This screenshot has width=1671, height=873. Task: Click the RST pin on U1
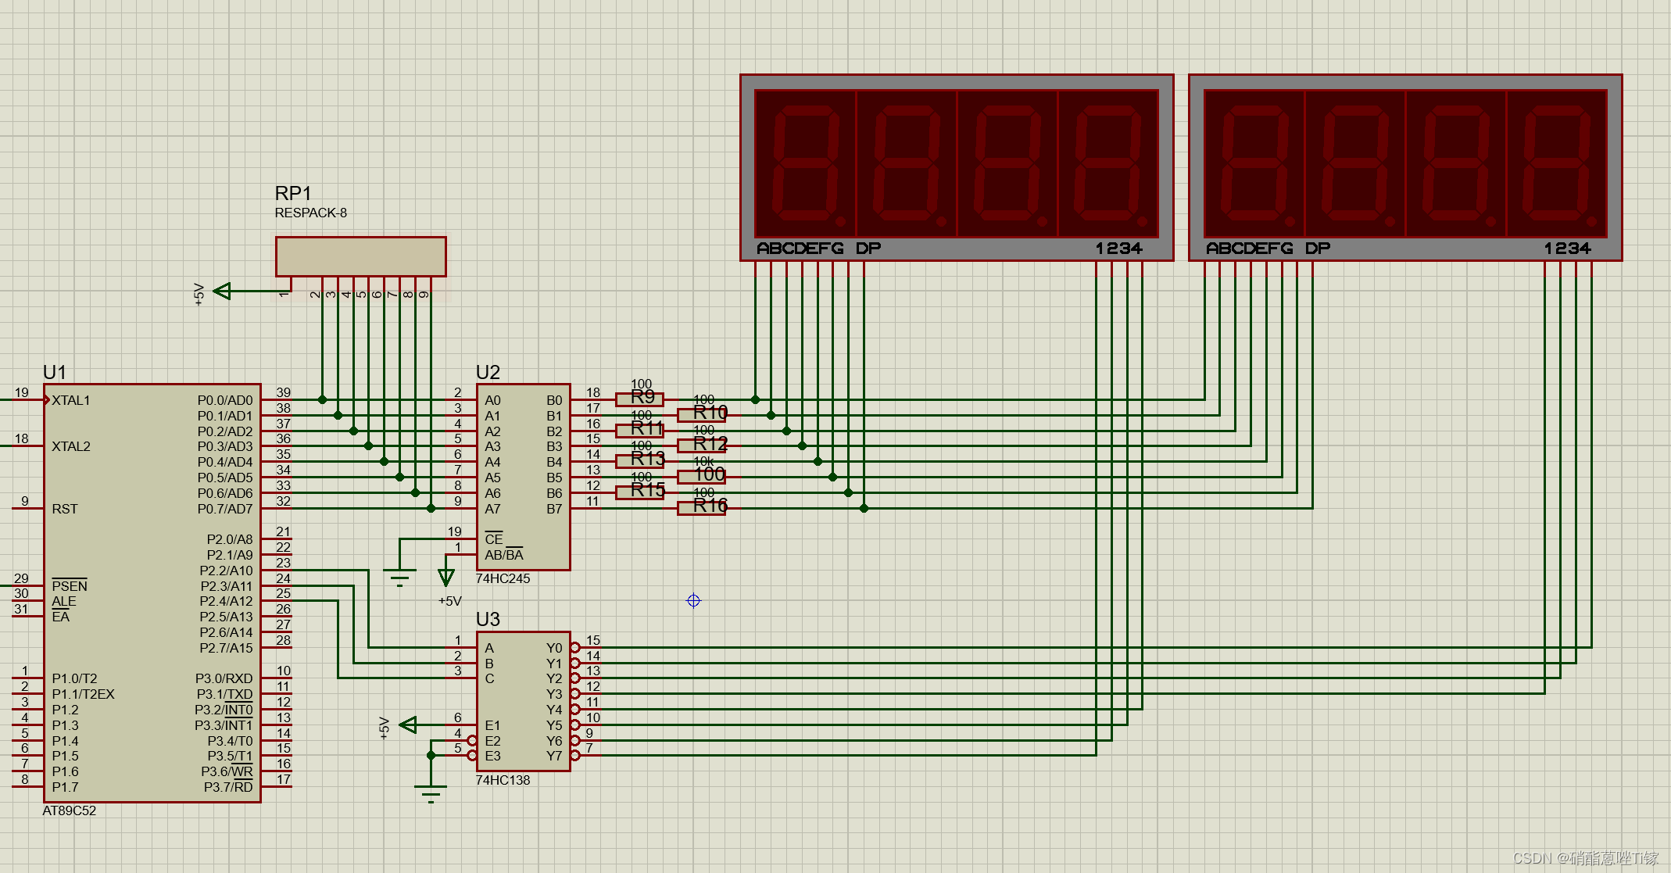pos(65,509)
